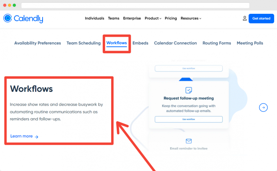Screen dimensions: 277x171
Task: Switch to Team Scheduling tab
Action: click(x=83, y=43)
